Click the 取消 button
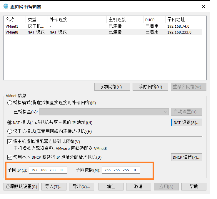Image resolution: width=217 pixels, height=199 pixels. click(x=138, y=187)
